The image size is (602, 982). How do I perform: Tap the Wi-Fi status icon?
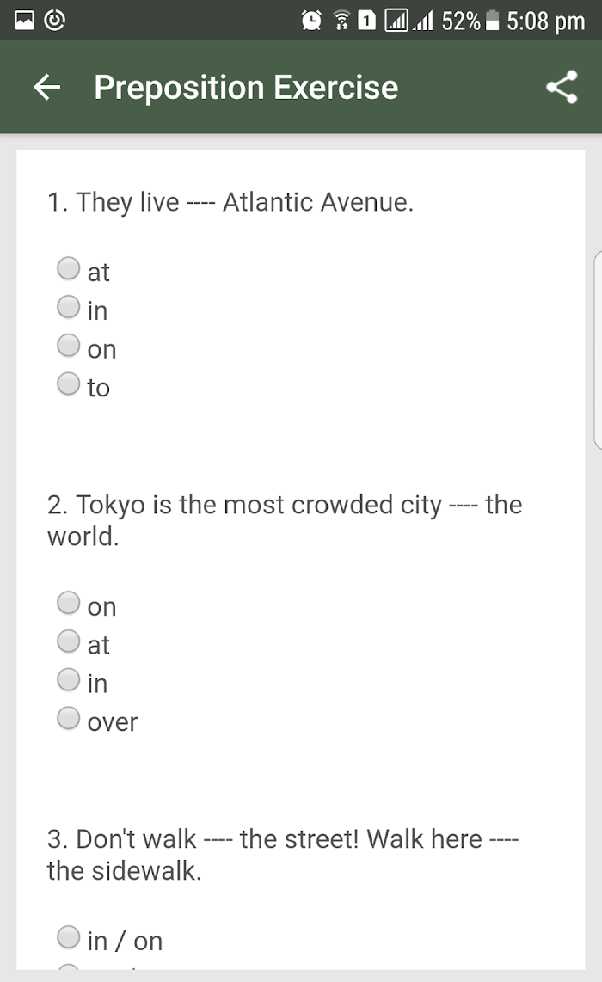pyautogui.click(x=341, y=21)
